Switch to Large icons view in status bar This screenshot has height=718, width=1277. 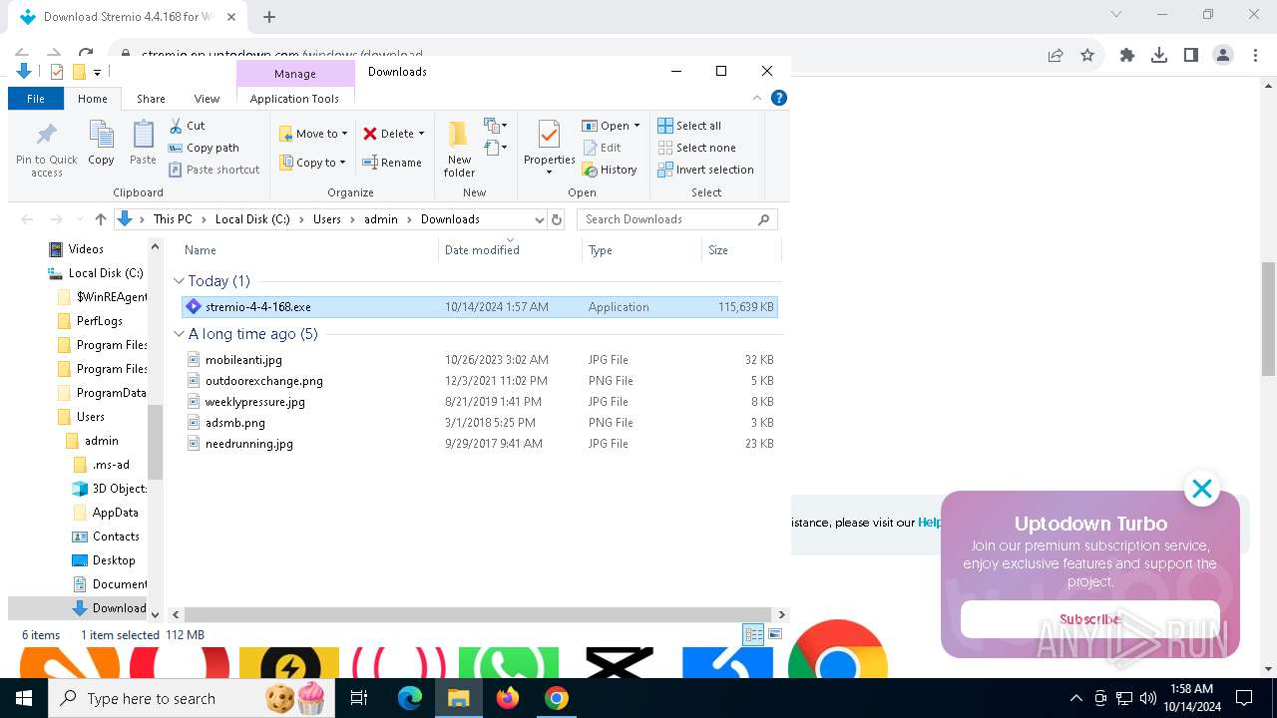pyautogui.click(x=775, y=634)
